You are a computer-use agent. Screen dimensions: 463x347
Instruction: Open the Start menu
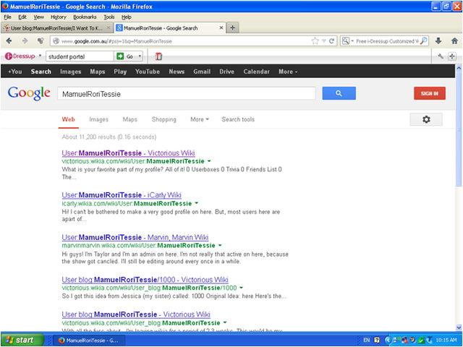tap(22, 340)
